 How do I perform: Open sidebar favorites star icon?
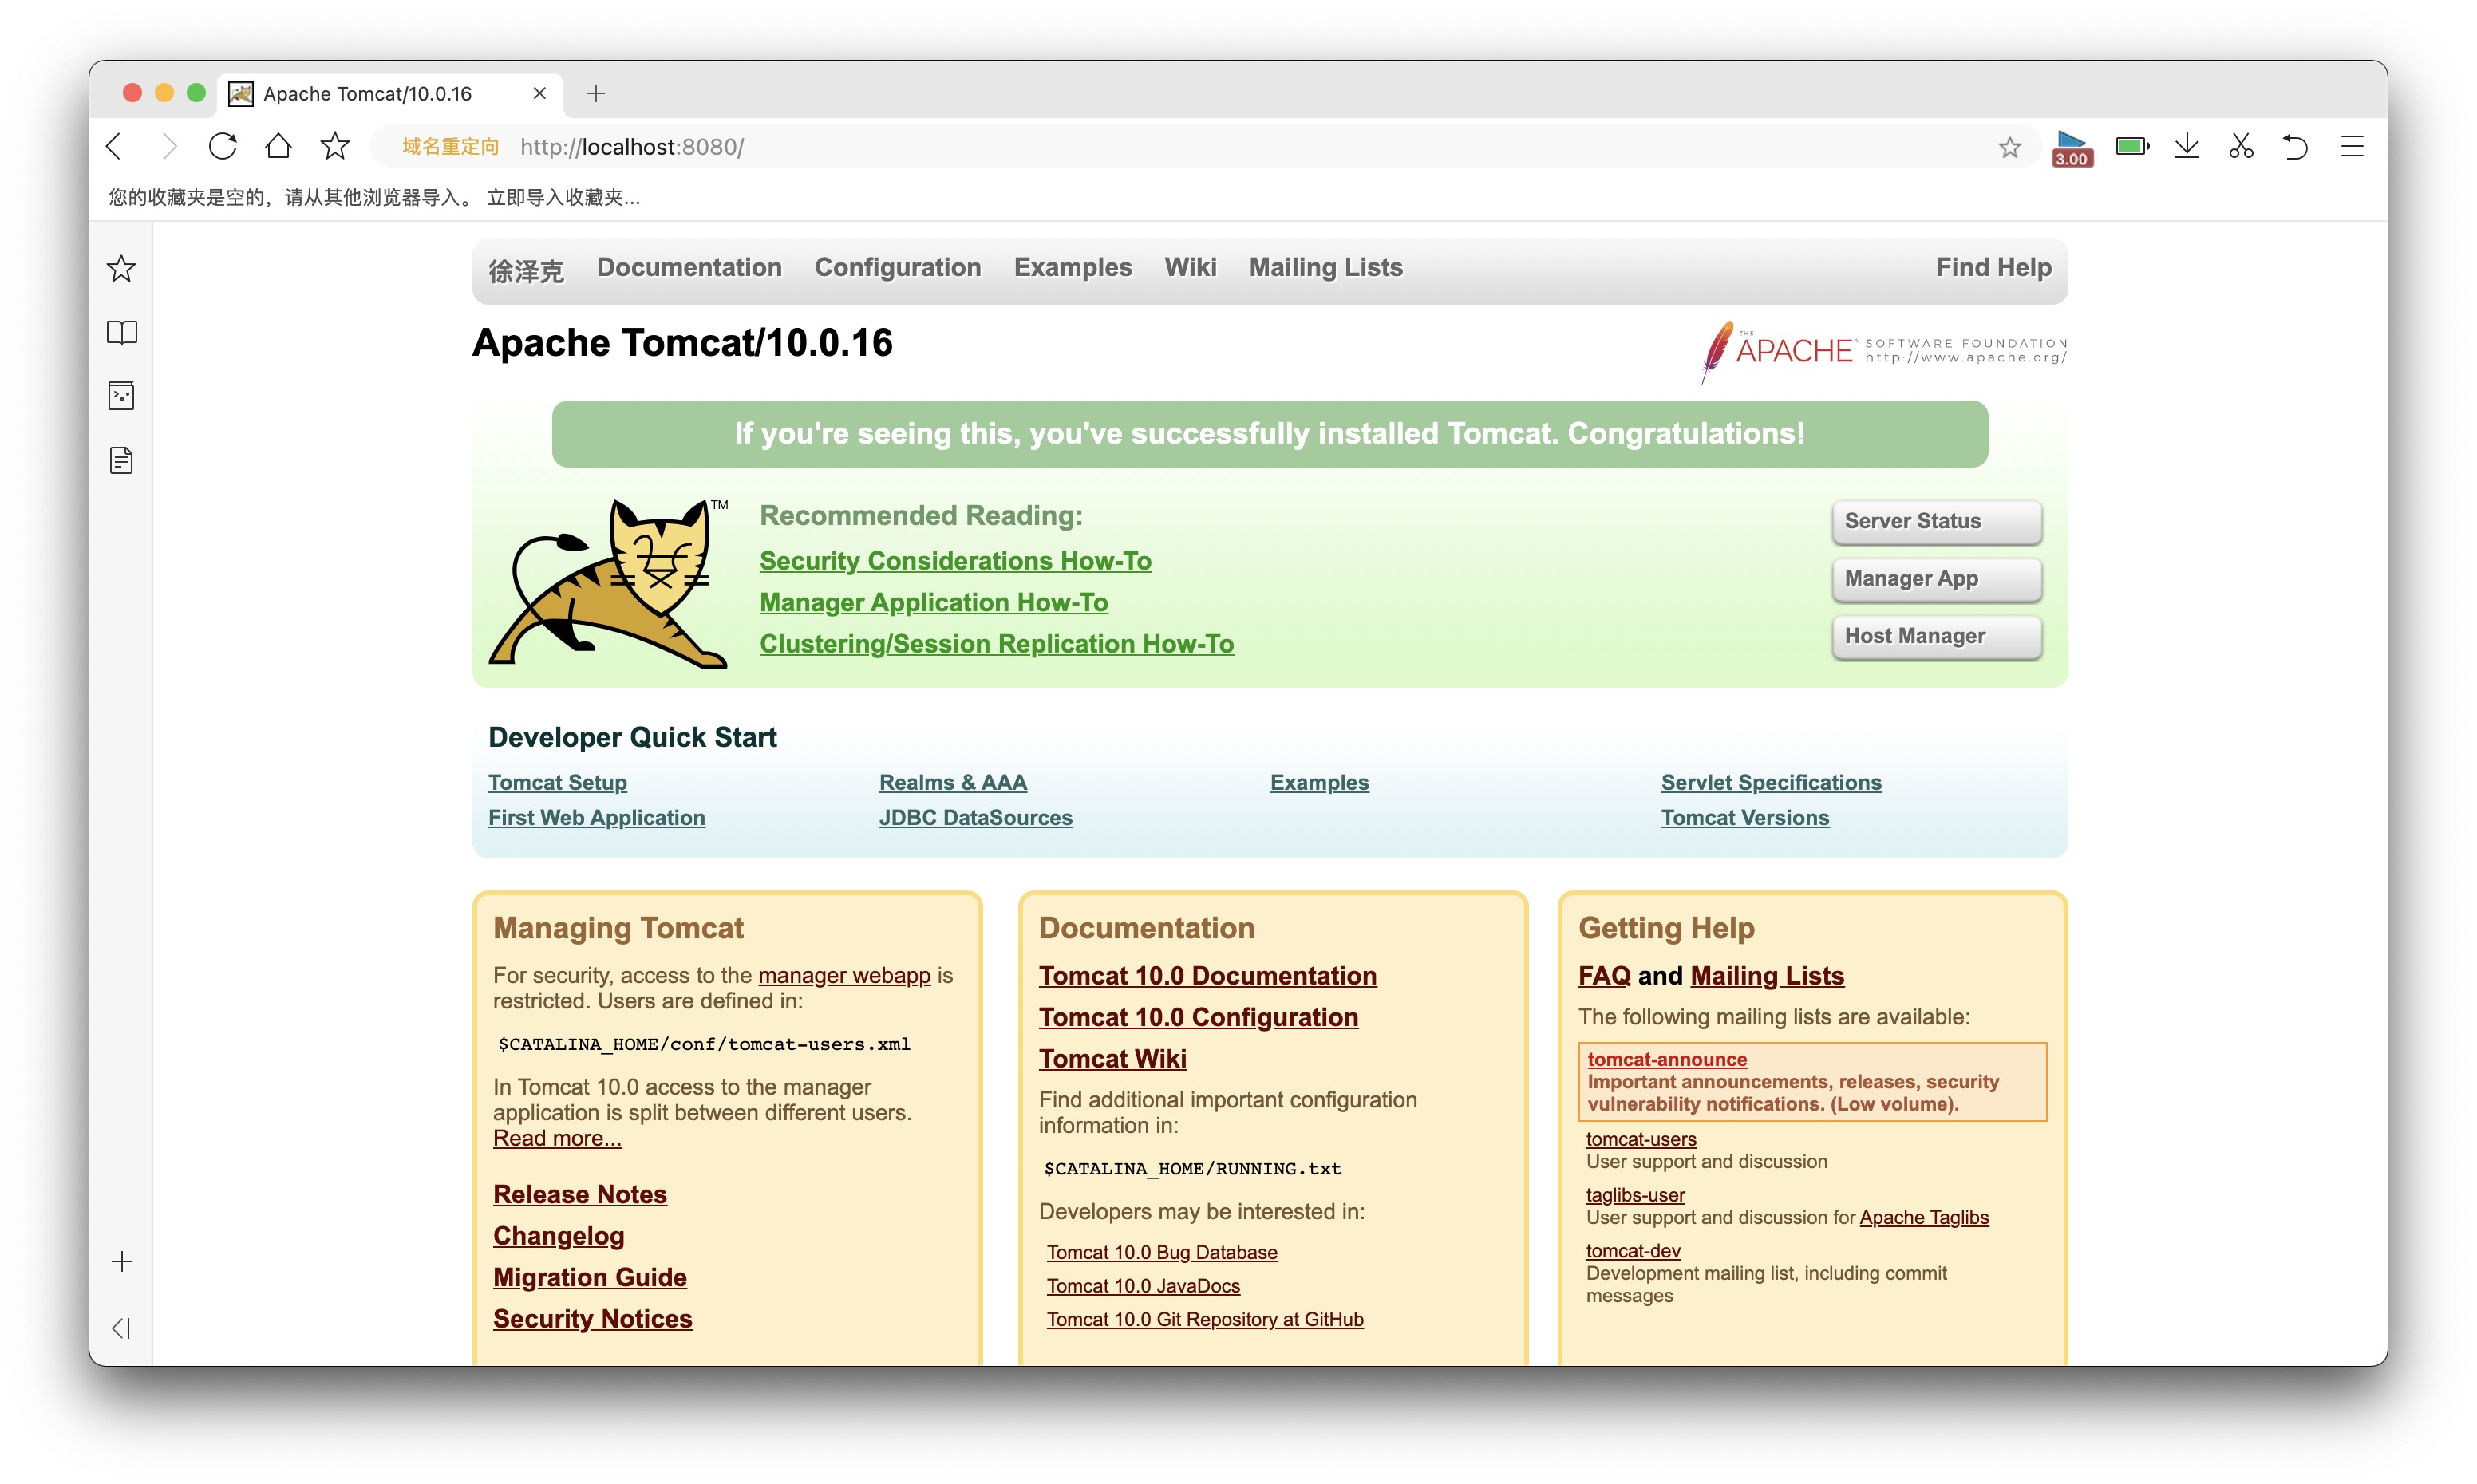pos(122,268)
